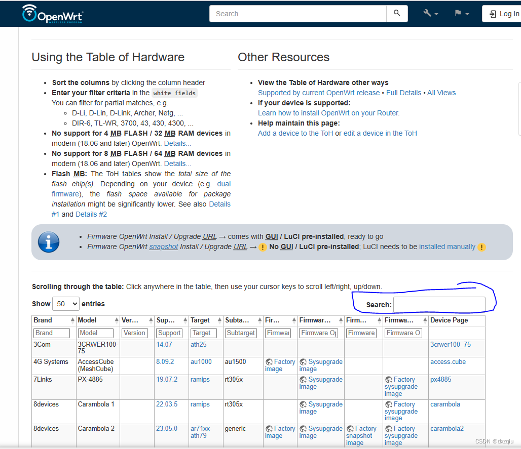The image size is (521, 449).
Task: Open the flag language menu
Action: [x=462, y=14]
